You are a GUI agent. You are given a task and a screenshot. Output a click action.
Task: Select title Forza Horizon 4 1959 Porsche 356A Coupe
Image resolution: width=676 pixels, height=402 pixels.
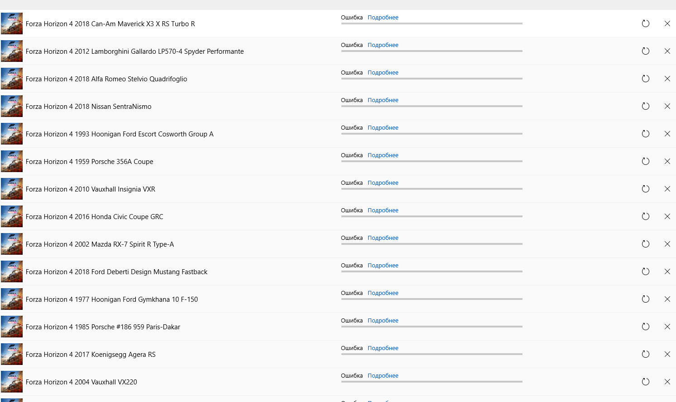(x=90, y=162)
